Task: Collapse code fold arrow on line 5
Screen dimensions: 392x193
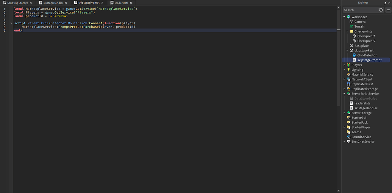Action: point(11,23)
